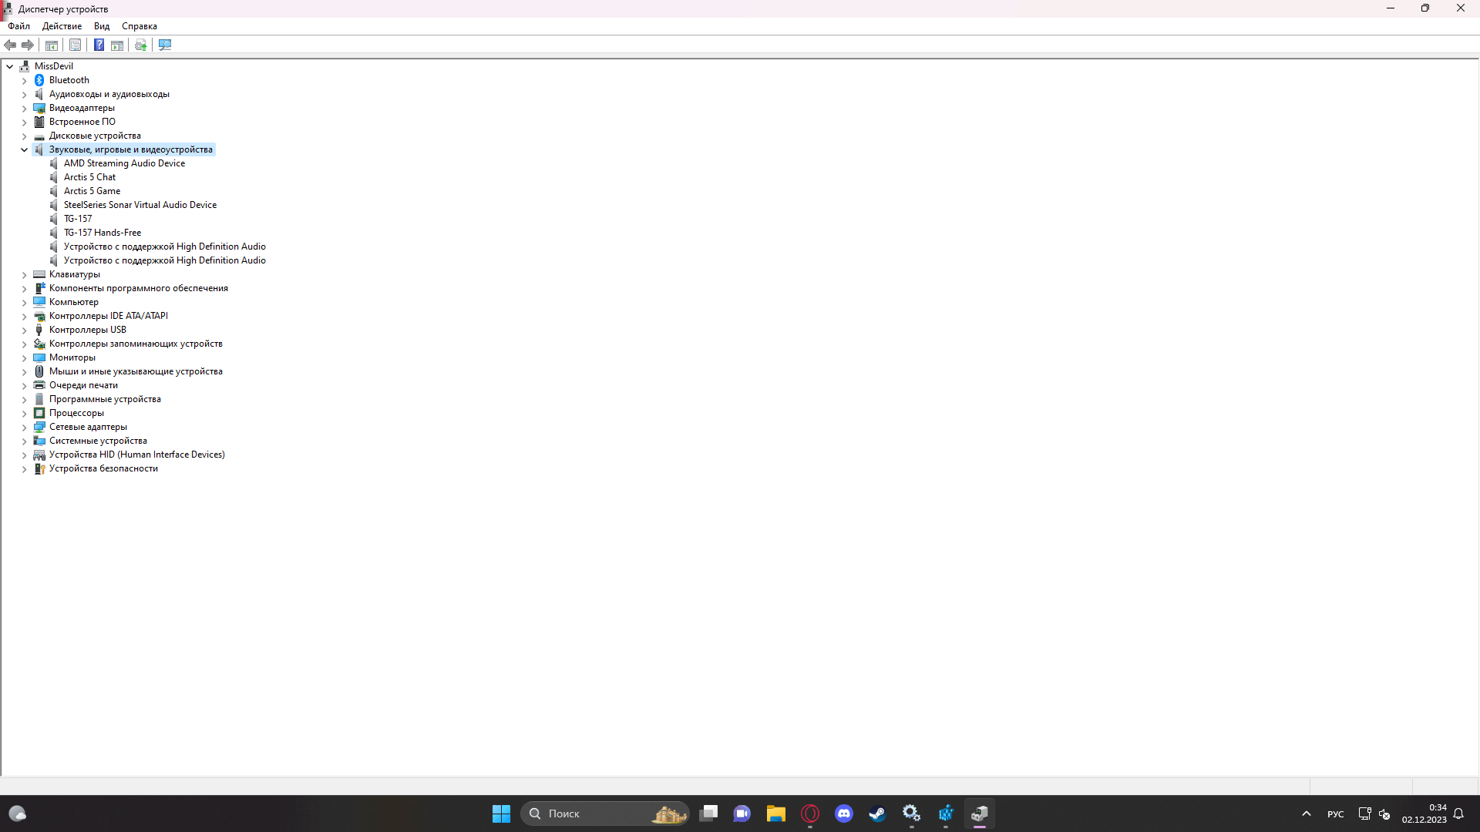The image size is (1480, 832).
Task: Expand the Сетевые адаптеры category
Action: click(x=24, y=427)
